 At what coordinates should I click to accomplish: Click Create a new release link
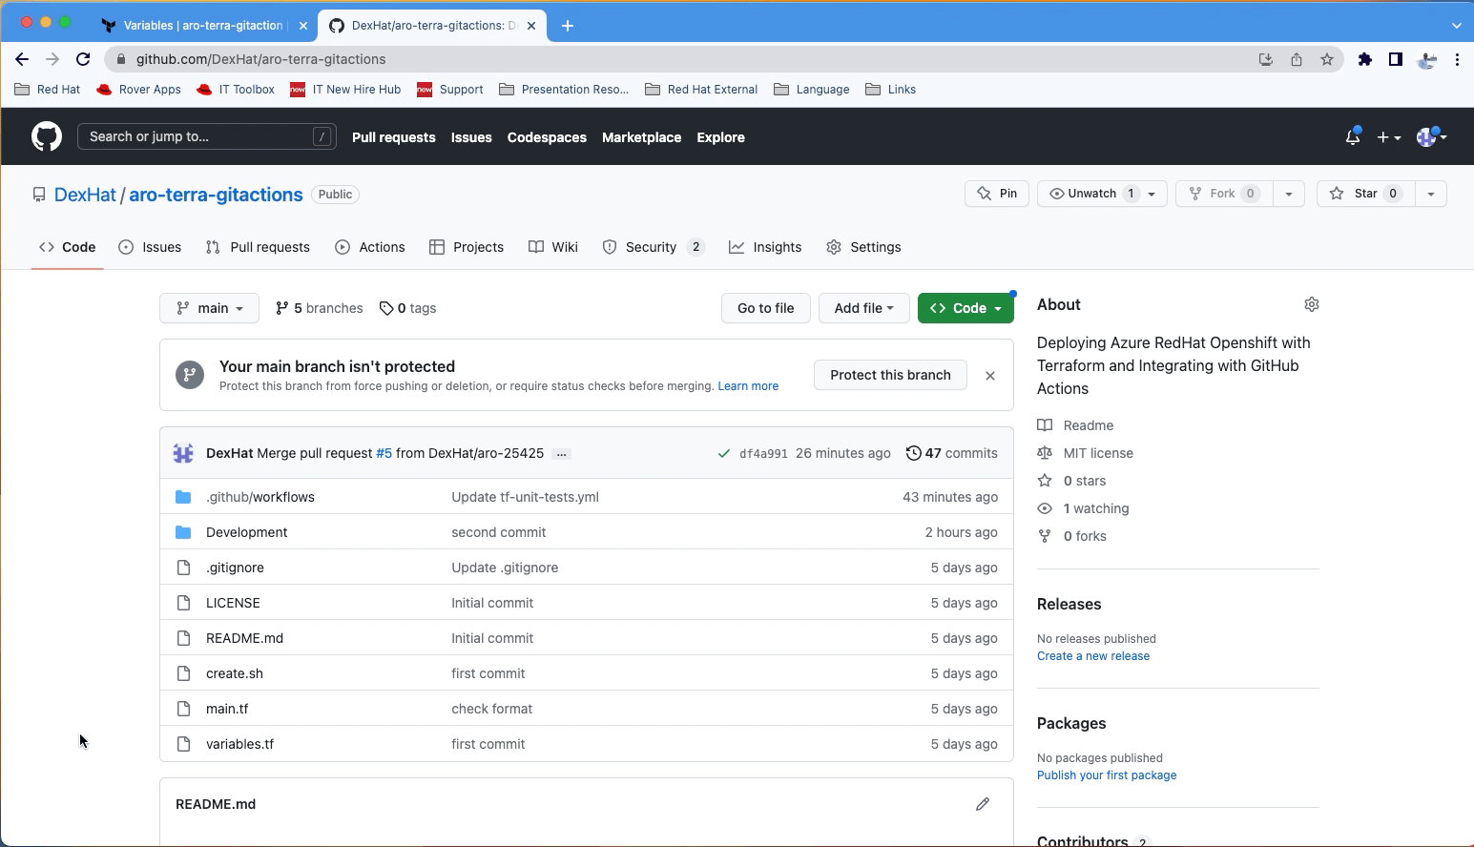pos(1093,656)
